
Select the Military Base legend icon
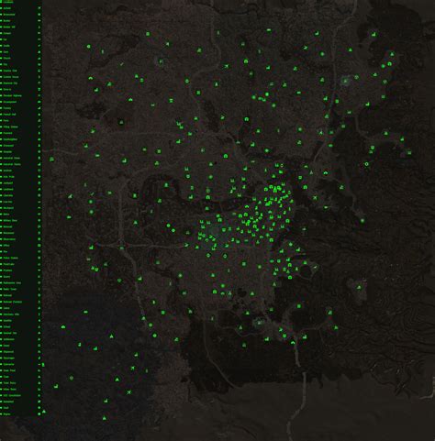(x=39, y=220)
